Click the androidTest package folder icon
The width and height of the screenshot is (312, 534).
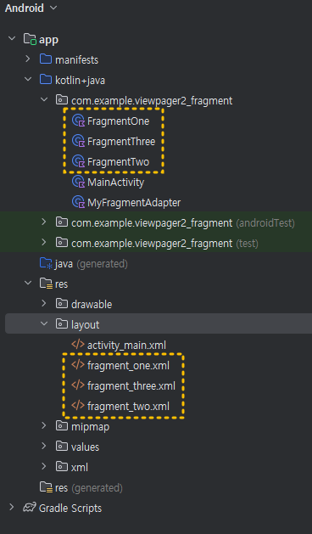[x=62, y=222]
